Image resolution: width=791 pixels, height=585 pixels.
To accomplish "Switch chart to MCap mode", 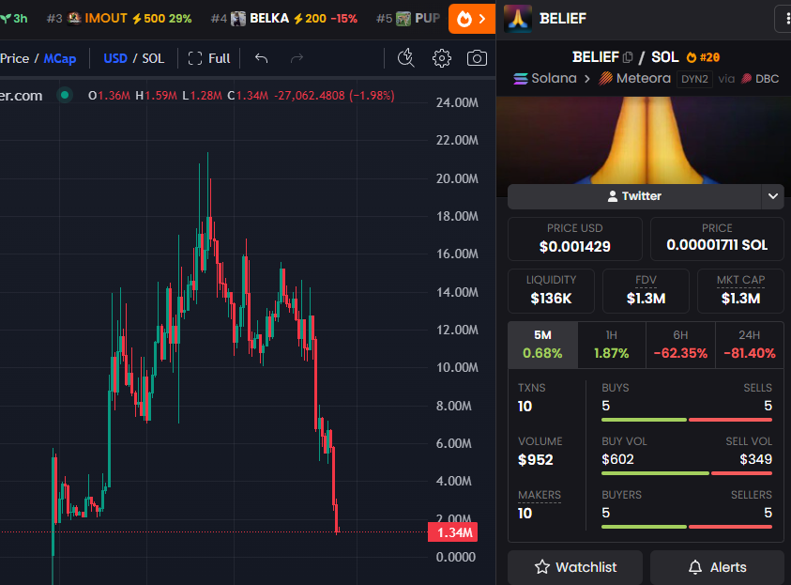I will 60,58.
